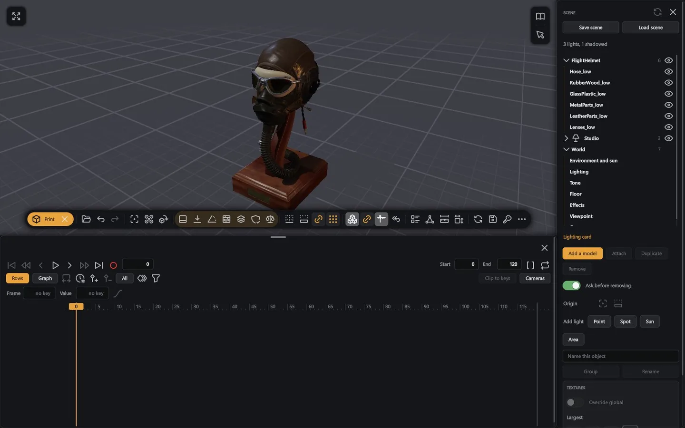Select the Effects world entry

pos(577,205)
